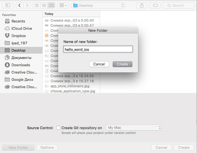This screenshot has width=197, height=153.
Task: Create the hello_word_ios folder
Action: tap(123, 64)
